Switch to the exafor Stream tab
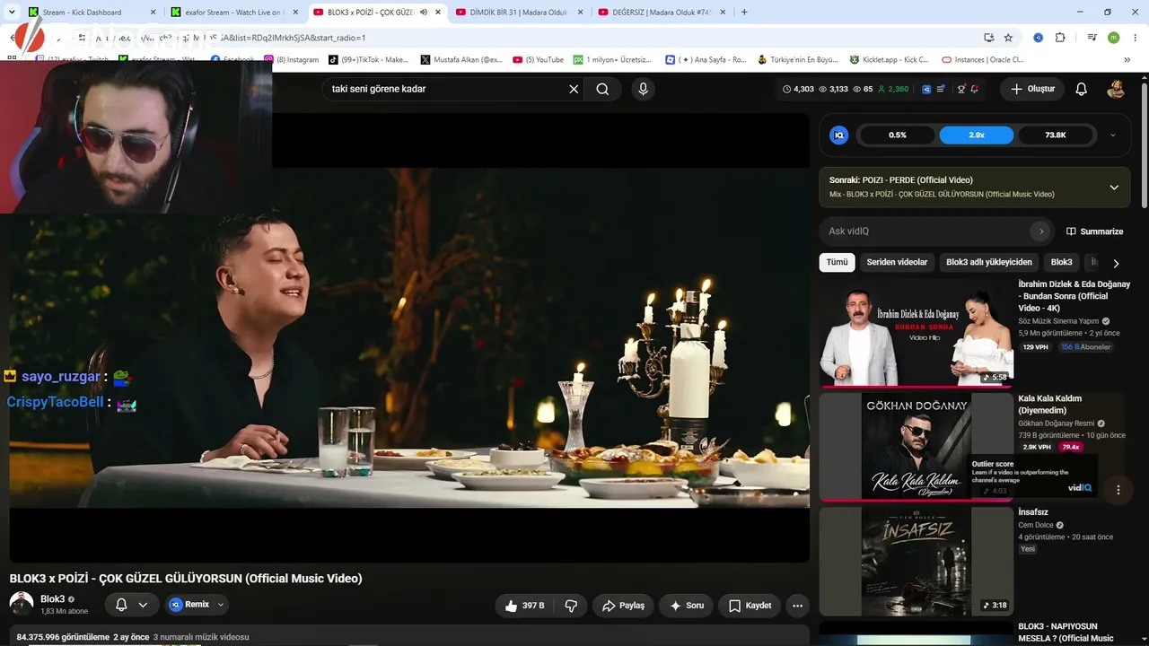Viewport: 1149px width, 646px height. (x=235, y=12)
